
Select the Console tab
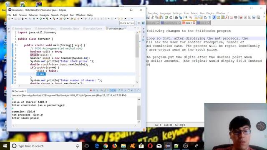[x=19, y=91]
